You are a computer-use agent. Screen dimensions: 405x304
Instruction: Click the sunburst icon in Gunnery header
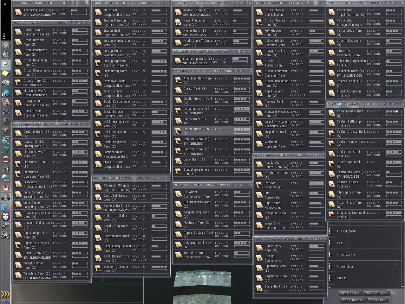pos(154,178)
